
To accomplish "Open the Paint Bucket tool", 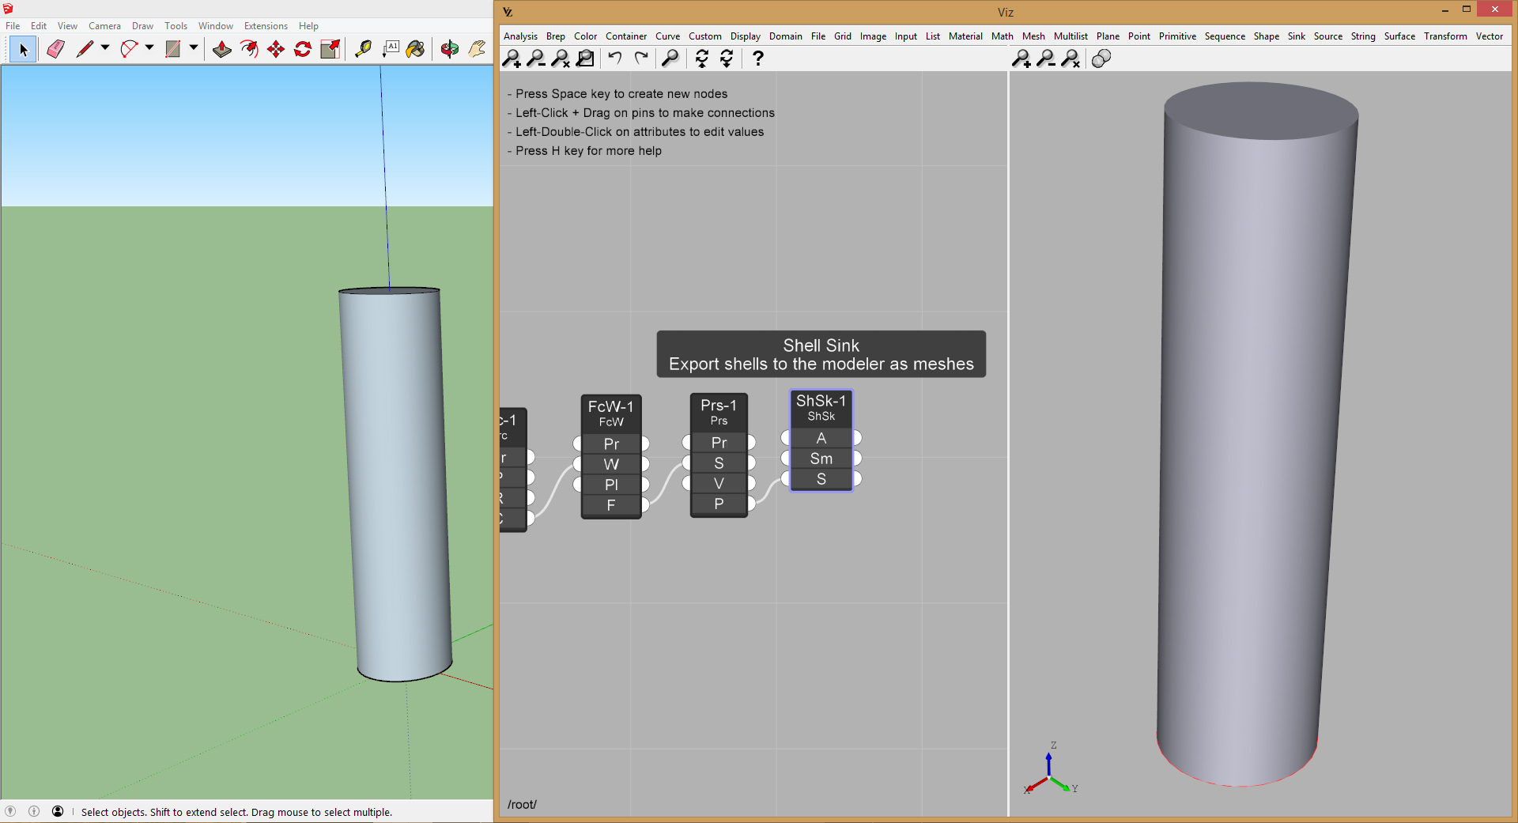I will 416,49.
